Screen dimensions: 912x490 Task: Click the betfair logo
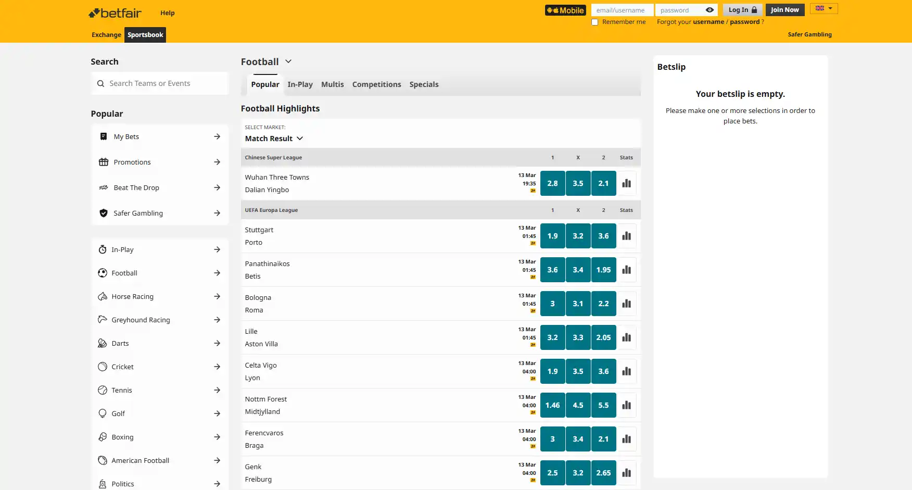(x=115, y=13)
